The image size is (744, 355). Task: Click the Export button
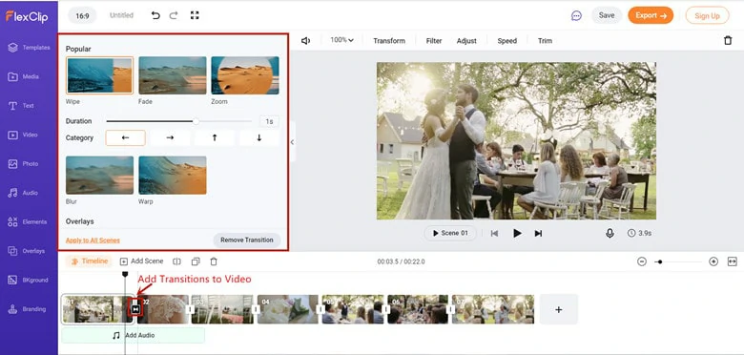tap(651, 15)
